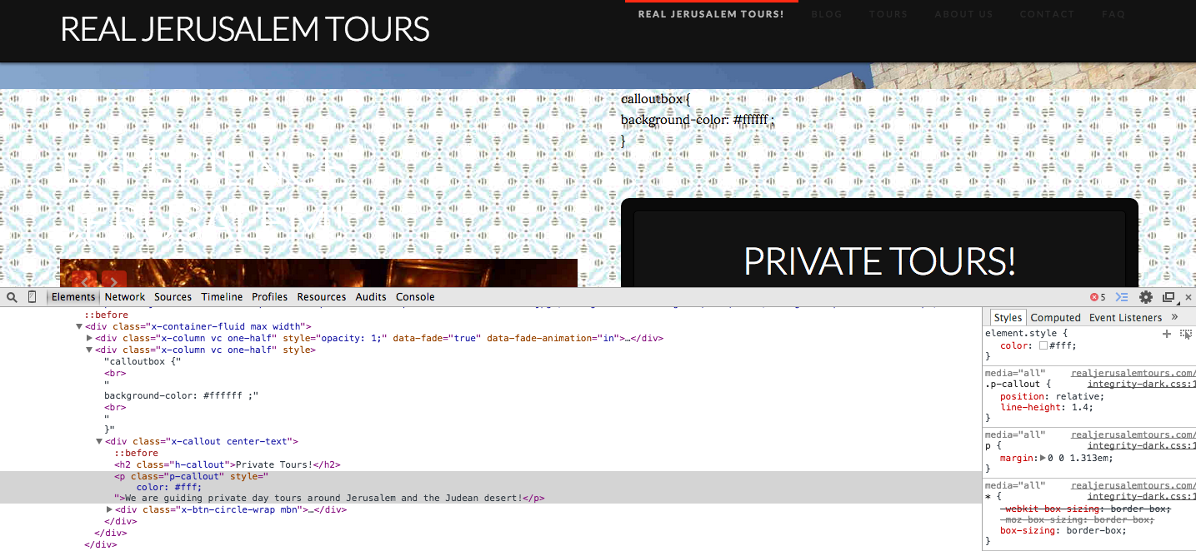Toggle device mode phone icon

coord(33,297)
